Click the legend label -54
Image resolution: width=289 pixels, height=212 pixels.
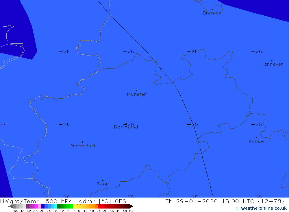14,211
